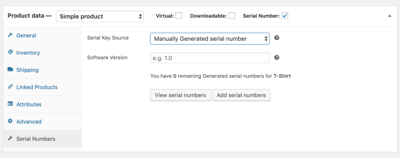Viewport: 400px width, 158px height.
Task: Click the Inventory tag icon
Action: coord(10,52)
